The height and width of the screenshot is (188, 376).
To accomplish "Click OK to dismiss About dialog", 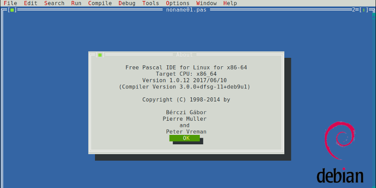I will coord(184,138).
